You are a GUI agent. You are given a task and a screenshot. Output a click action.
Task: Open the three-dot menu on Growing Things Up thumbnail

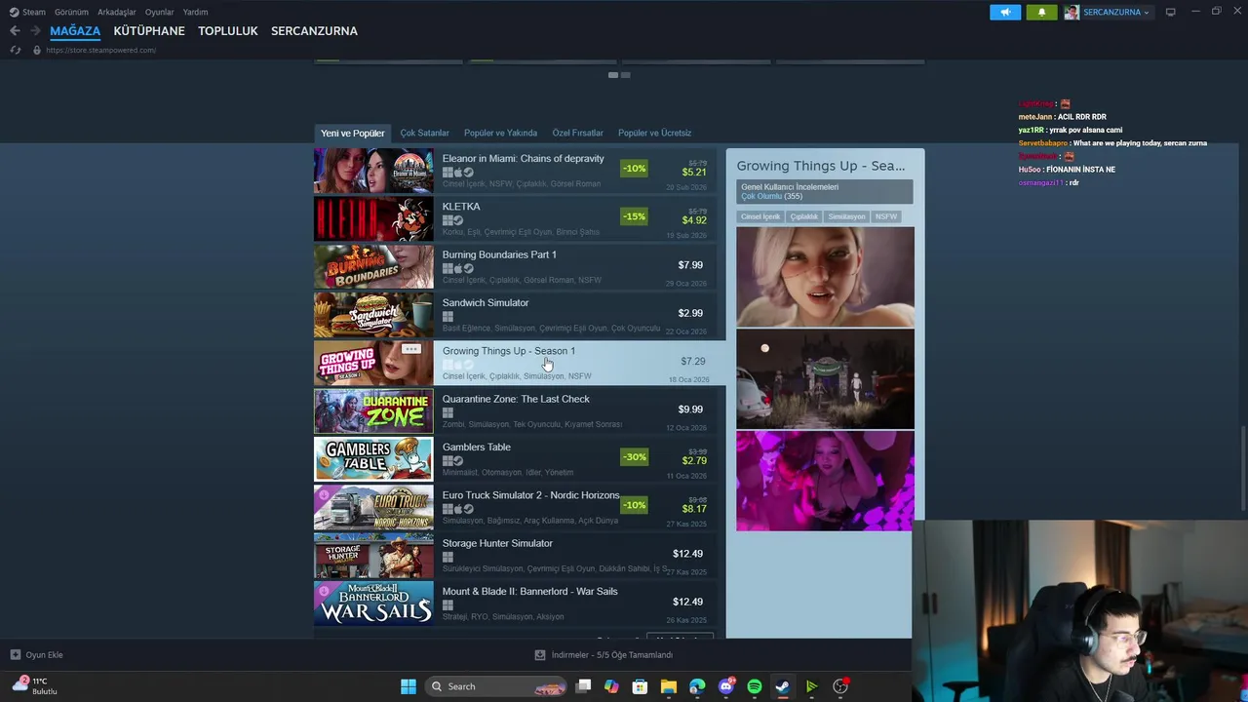pos(410,349)
